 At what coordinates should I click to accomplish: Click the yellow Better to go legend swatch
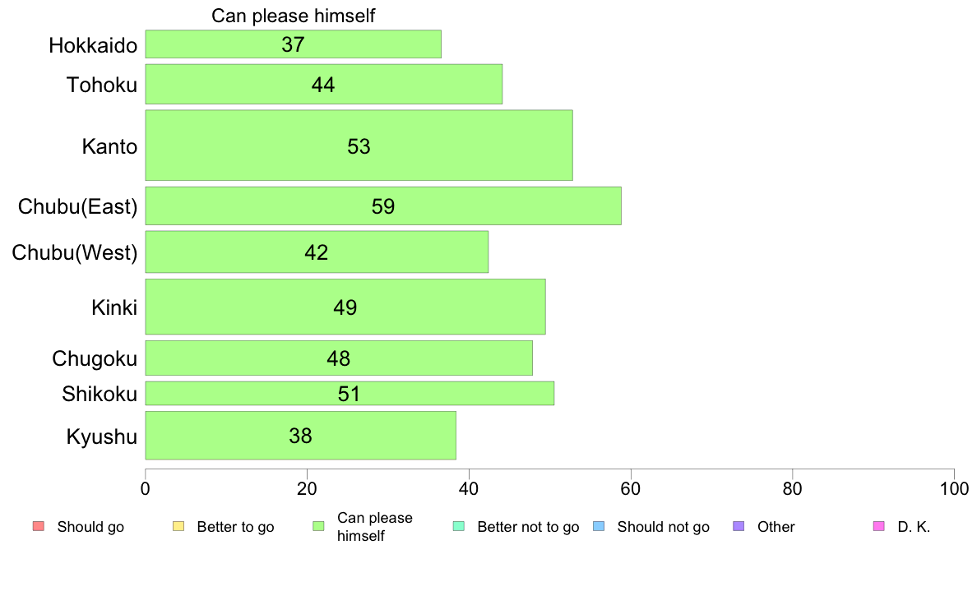coord(178,526)
